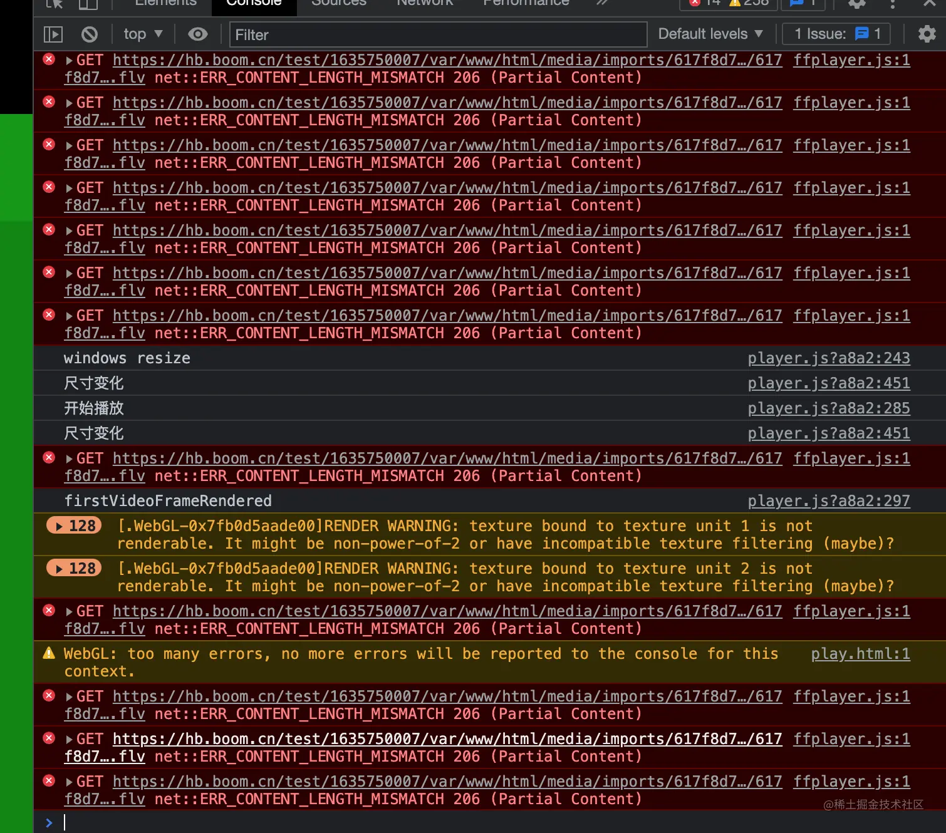Expand the second WebGL texture unit warning group

[x=73, y=568]
